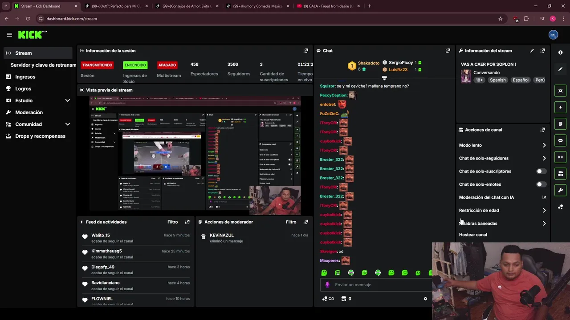
Task: Open Walito_15 in activity feed
Action: pyautogui.click(x=101, y=235)
